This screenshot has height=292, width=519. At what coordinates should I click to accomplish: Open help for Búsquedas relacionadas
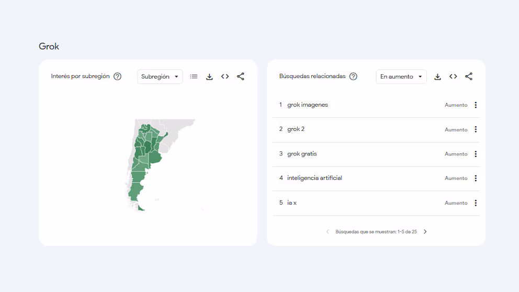pos(353,76)
